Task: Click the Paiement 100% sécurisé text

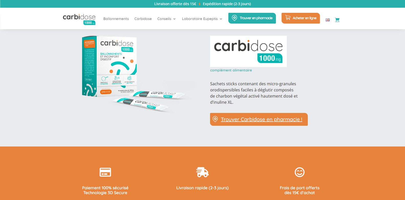Action: (x=105, y=188)
